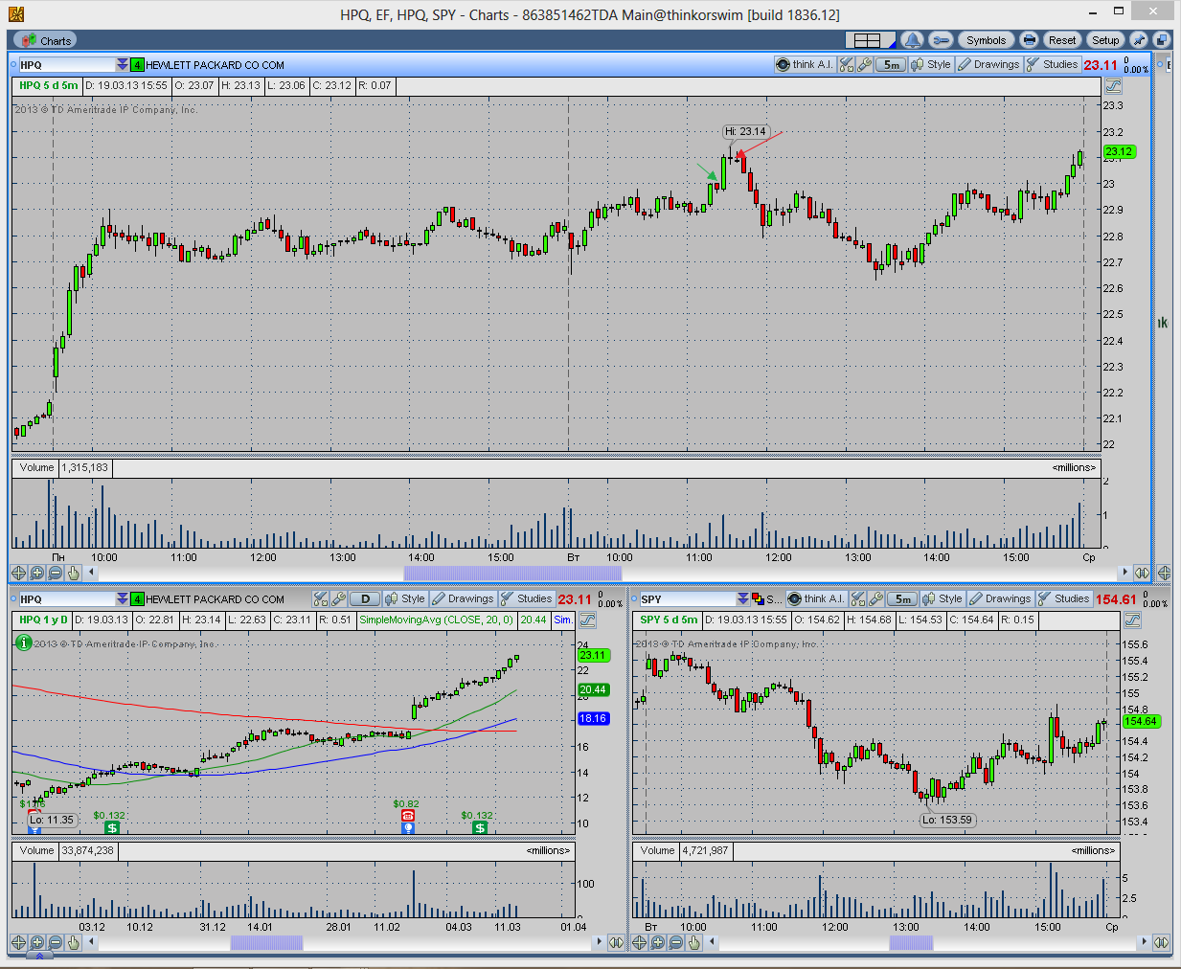Click the red phone earnings marker
This screenshot has width=1181, height=969.
click(408, 816)
